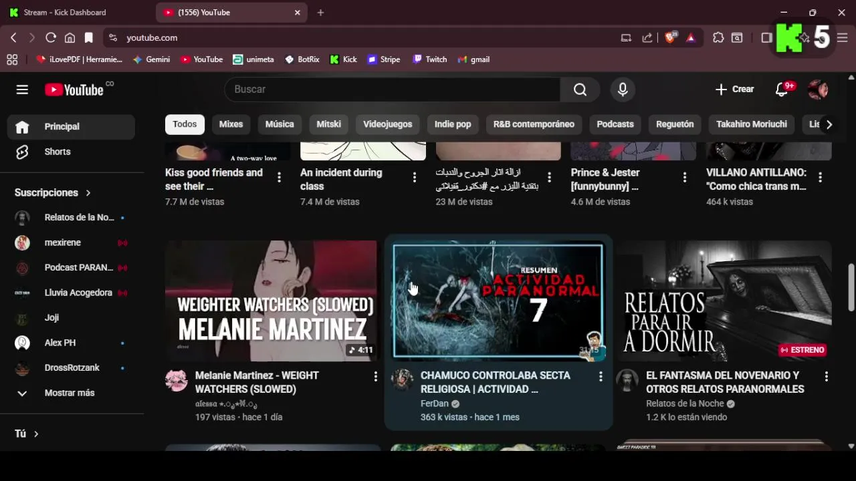
Task: Open FerDan channel avatar
Action: pyautogui.click(x=402, y=379)
